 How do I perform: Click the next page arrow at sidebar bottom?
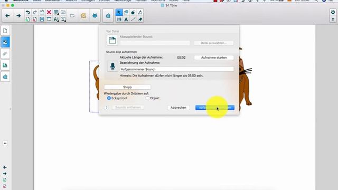pos(5,174)
